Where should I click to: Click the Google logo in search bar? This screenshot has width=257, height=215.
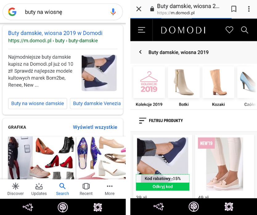(12, 12)
